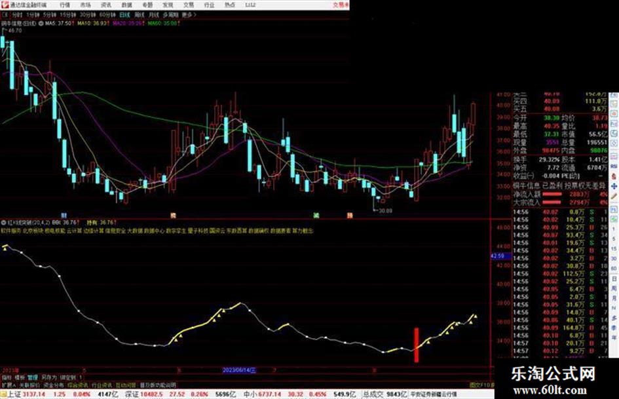Open the 数据 menu
Image resolution: width=619 pixels, height=399 pixels.
click(126, 5)
